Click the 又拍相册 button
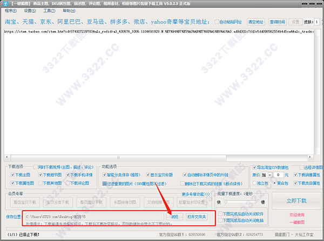Viewport: 324px width, 241px height. pos(158,202)
